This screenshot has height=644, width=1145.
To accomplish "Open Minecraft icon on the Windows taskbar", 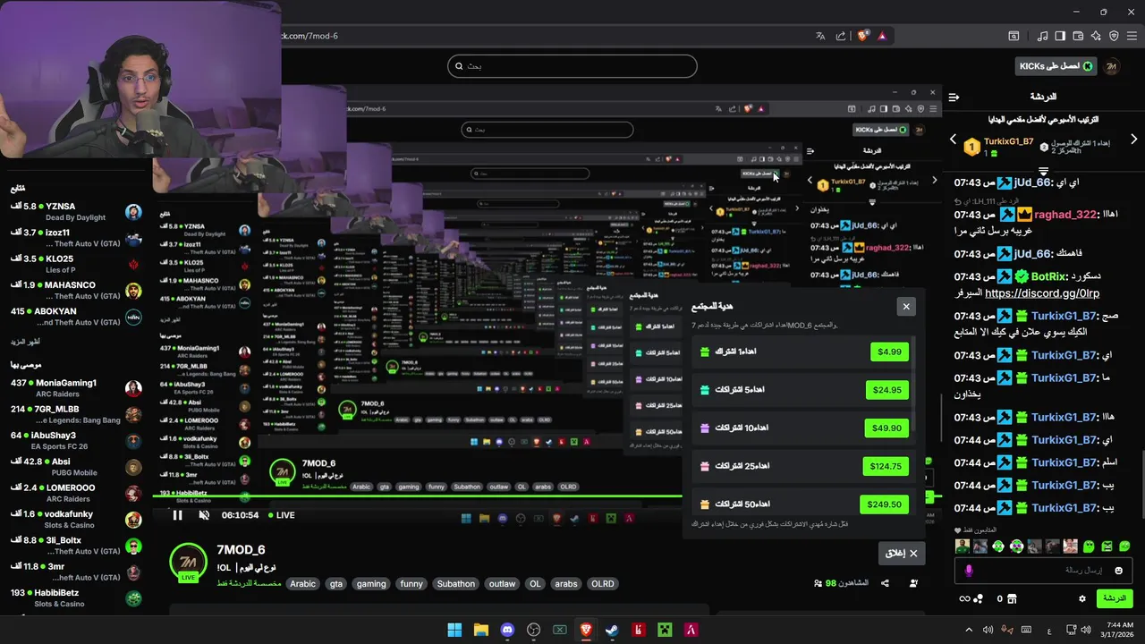I will tap(665, 630).
